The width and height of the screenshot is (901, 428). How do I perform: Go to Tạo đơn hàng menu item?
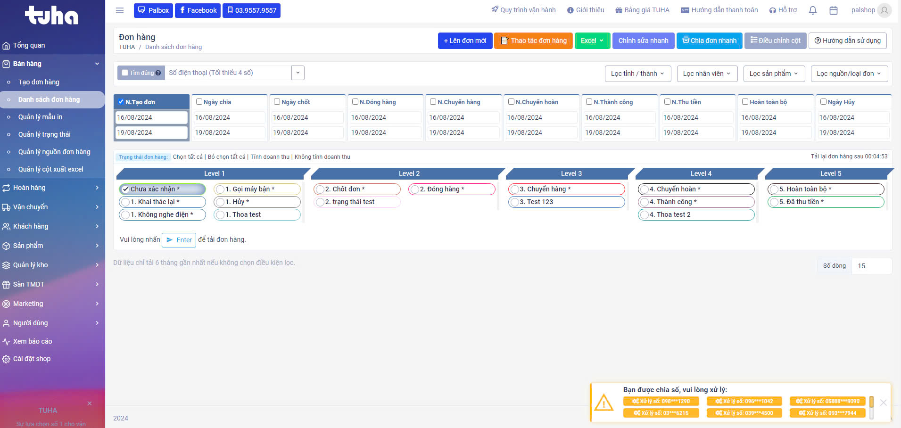[39, 82]
